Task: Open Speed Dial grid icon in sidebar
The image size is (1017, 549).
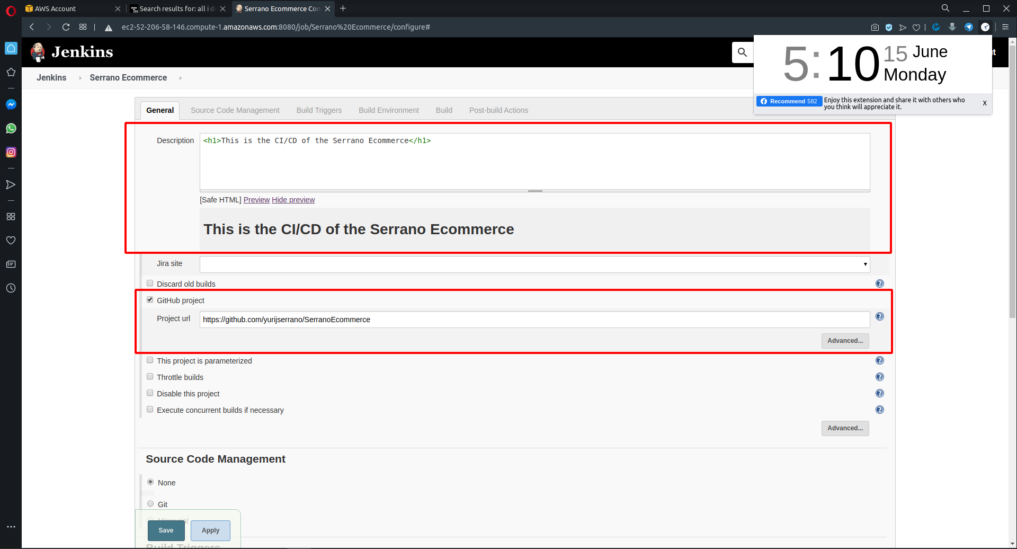Action: click(x=11, y=217)
